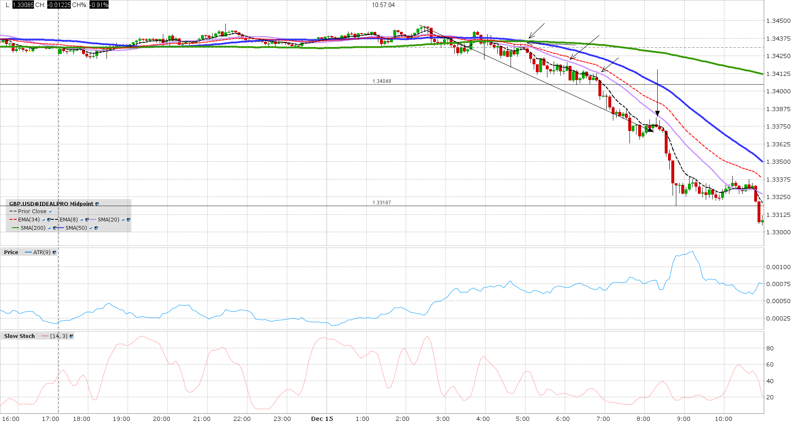The image size is (794, 425).
Task: Click the SMA(50) legend label
Action: (x=76, y=228)
